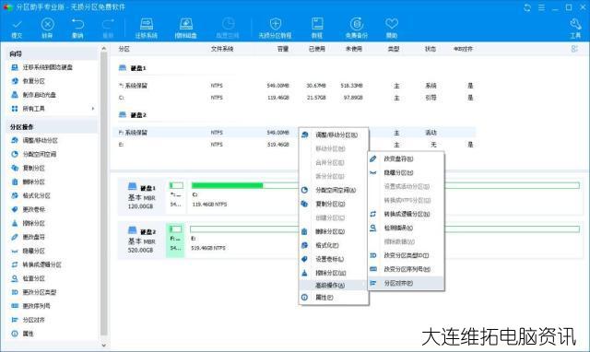The width and height of the screenshot is (590, 352).
Task: Choose 分配空闲空间(A) in the context menu
Action: [x=334, y=191]
